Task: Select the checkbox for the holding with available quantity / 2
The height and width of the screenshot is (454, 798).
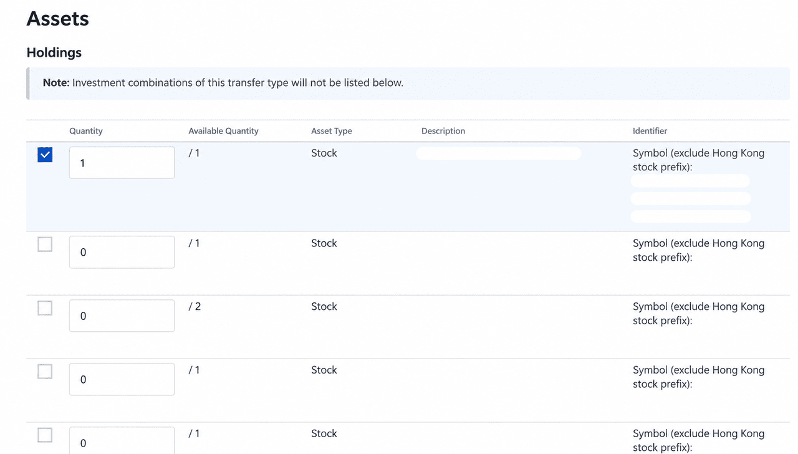Action: (45, 308)
